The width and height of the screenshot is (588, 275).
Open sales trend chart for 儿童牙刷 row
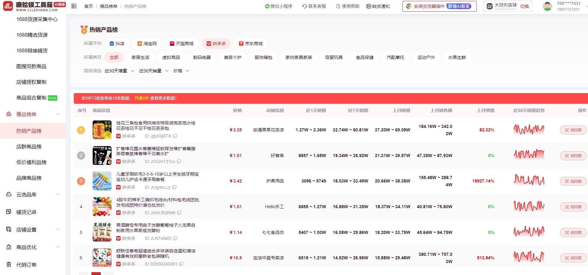point(529,180)
